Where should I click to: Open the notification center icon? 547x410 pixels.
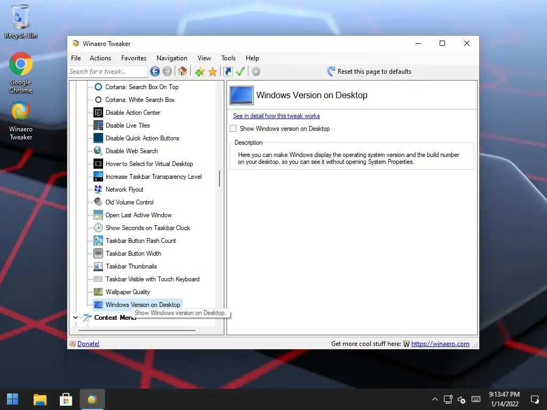(x=534, y=399)
